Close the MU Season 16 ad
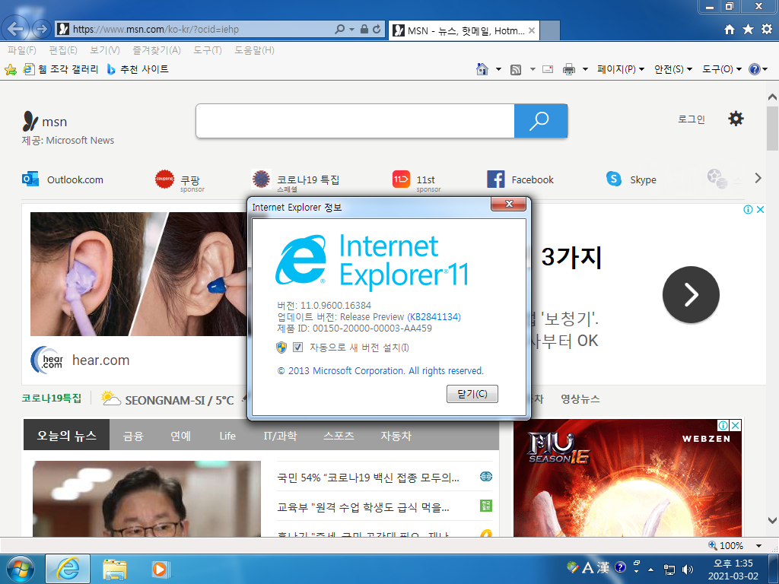779x584 pixels. pyautogui.click(x=736, y=425)
